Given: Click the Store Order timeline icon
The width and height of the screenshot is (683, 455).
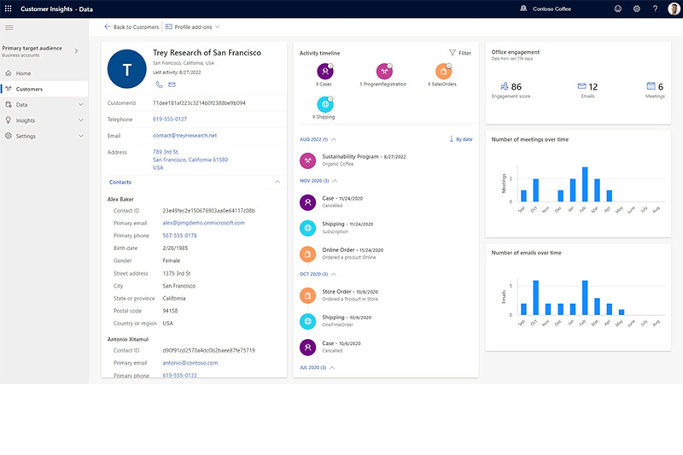Looking at the screenshot, I should click(x=307, y=295).
